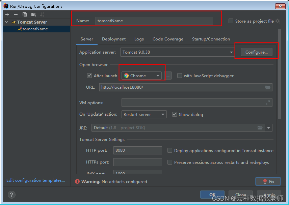
Task: Sort configurations alphabetically icon
Action: (x=42, y=14)
